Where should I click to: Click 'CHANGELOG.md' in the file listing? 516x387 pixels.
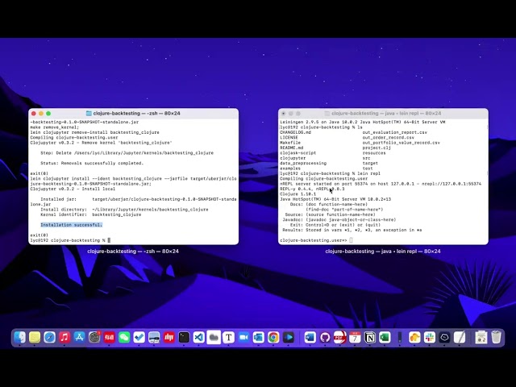coord(295,132)
